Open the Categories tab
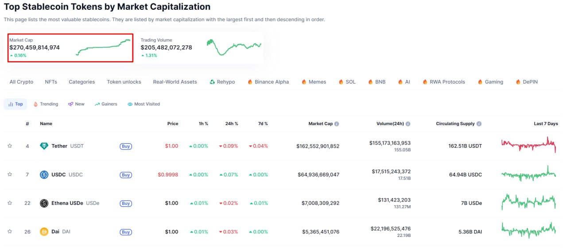This screenshot has height=248, width=567. [x=82, y=82]
